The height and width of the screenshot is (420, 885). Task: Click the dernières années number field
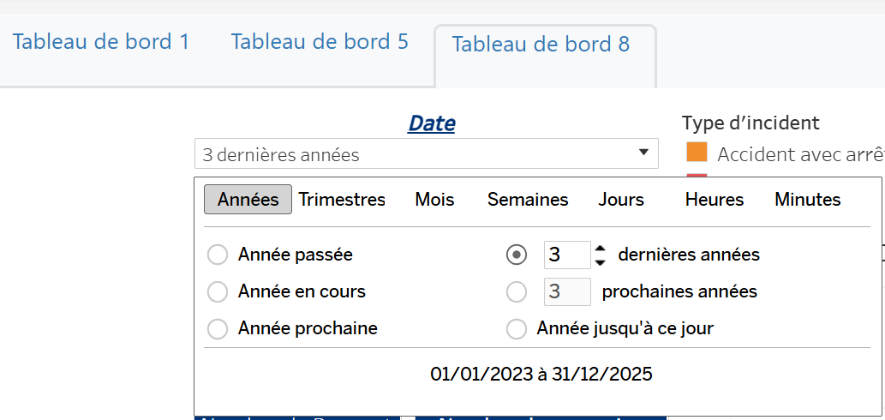(x=565, y=255)
